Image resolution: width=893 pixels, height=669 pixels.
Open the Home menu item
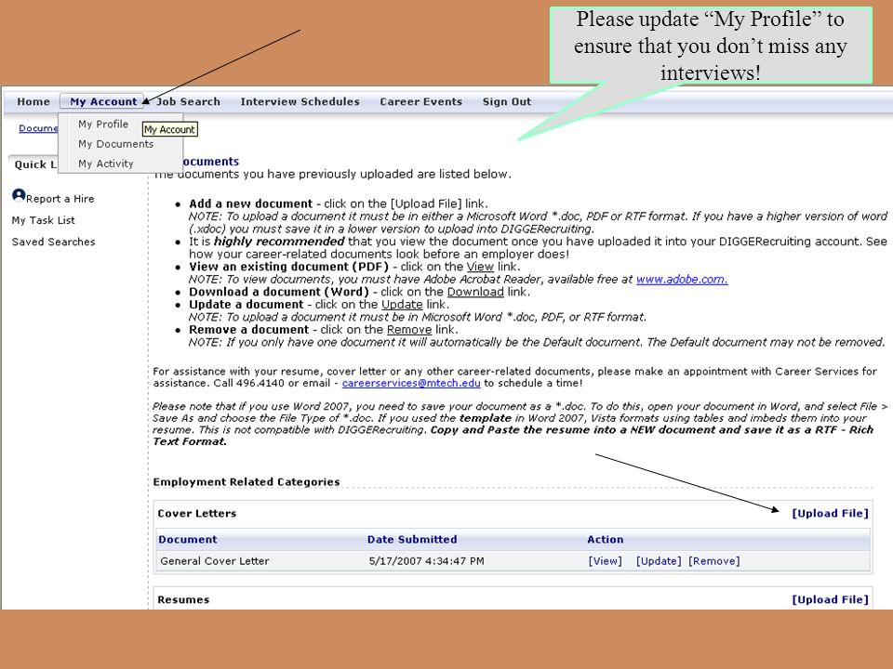[33, 102]
